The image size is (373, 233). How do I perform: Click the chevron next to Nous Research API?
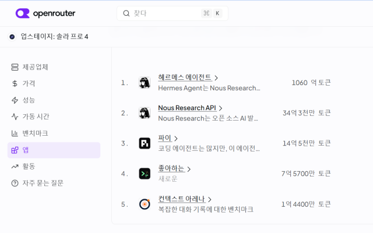tap(220, 108)
